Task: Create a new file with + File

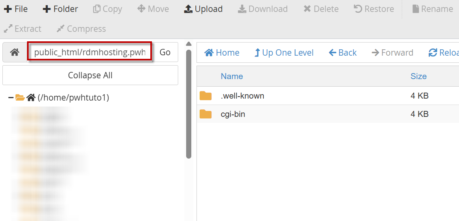Action: tap(16, 9)
